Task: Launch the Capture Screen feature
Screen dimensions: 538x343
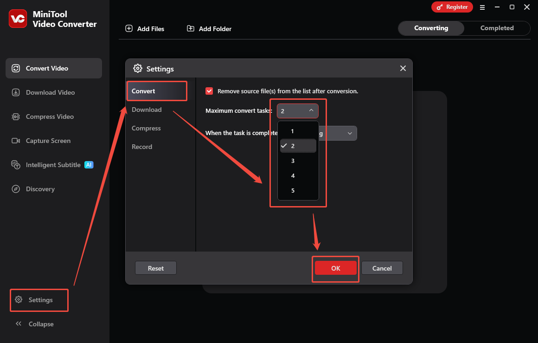Action: tap(47, 141)
